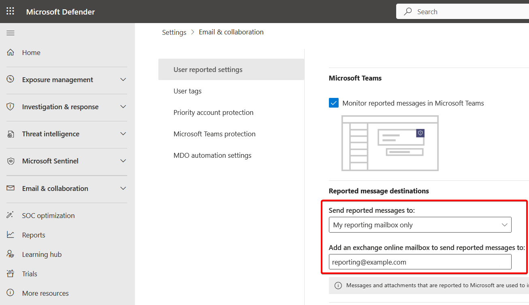
Task: Click Settings breadcrumb link
Action: pos(174,32)
